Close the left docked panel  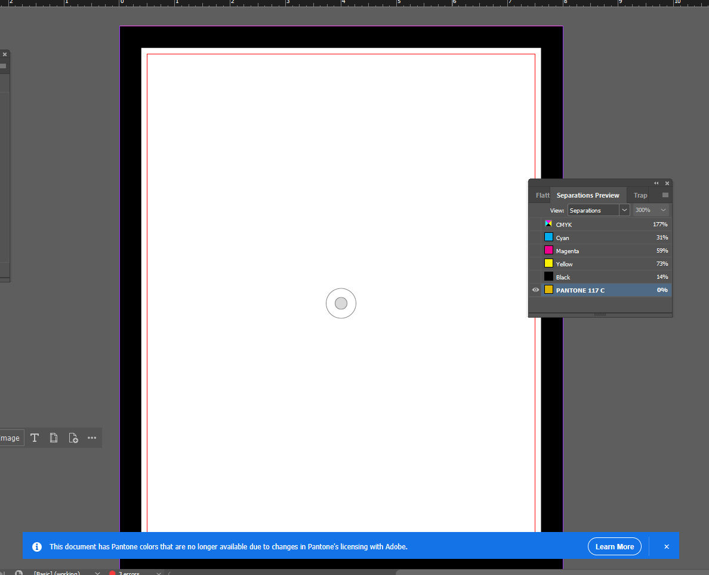pyautogui.click(x=5, y=54)
